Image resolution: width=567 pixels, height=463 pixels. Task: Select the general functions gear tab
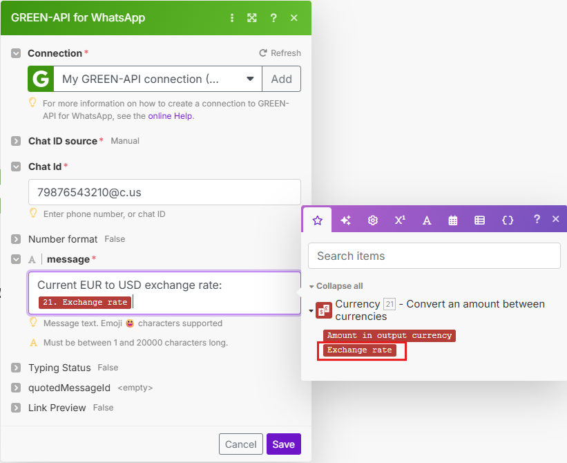pyautogui.click(x=373, y=220)
